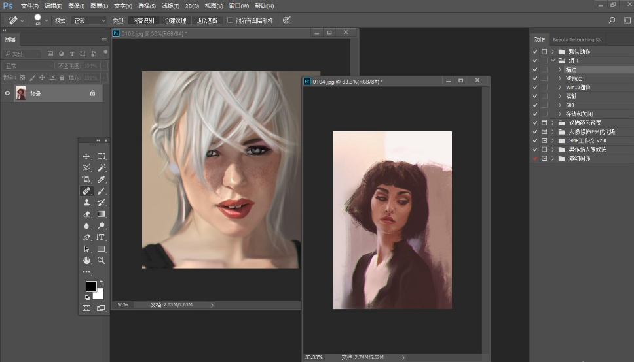Click the black foreground color swatch

click(90, 287)
